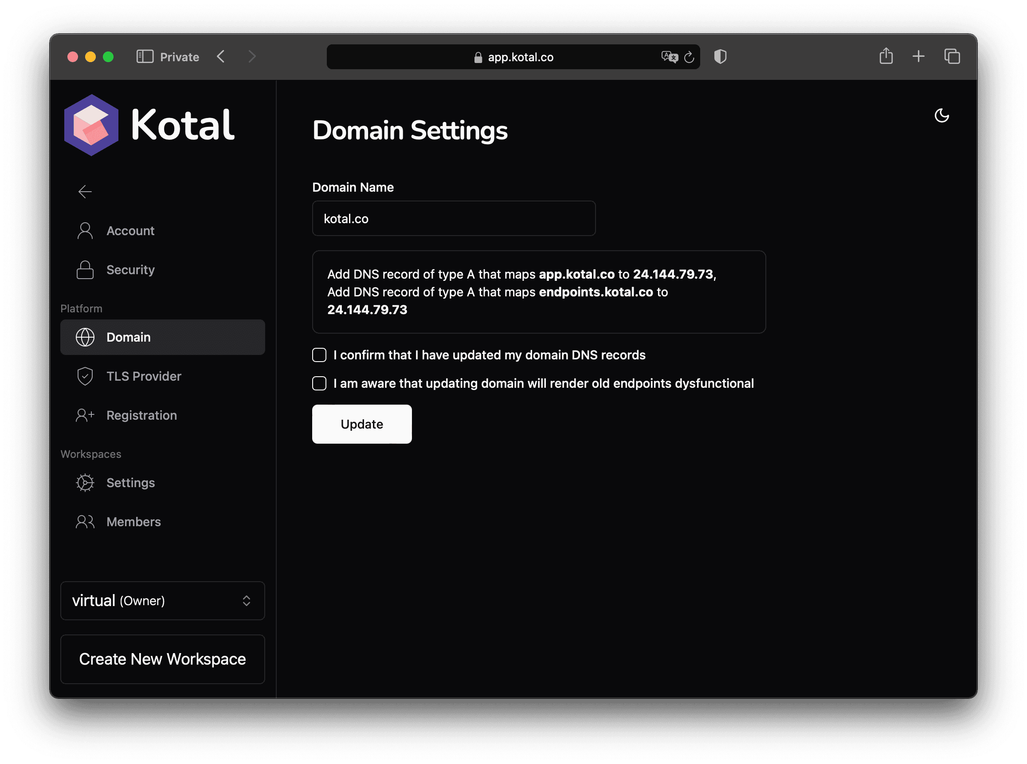The width and height of the screenshot is (1027, 764).
Task: Click the Registration add-user icon
Action: coord(85,415)
